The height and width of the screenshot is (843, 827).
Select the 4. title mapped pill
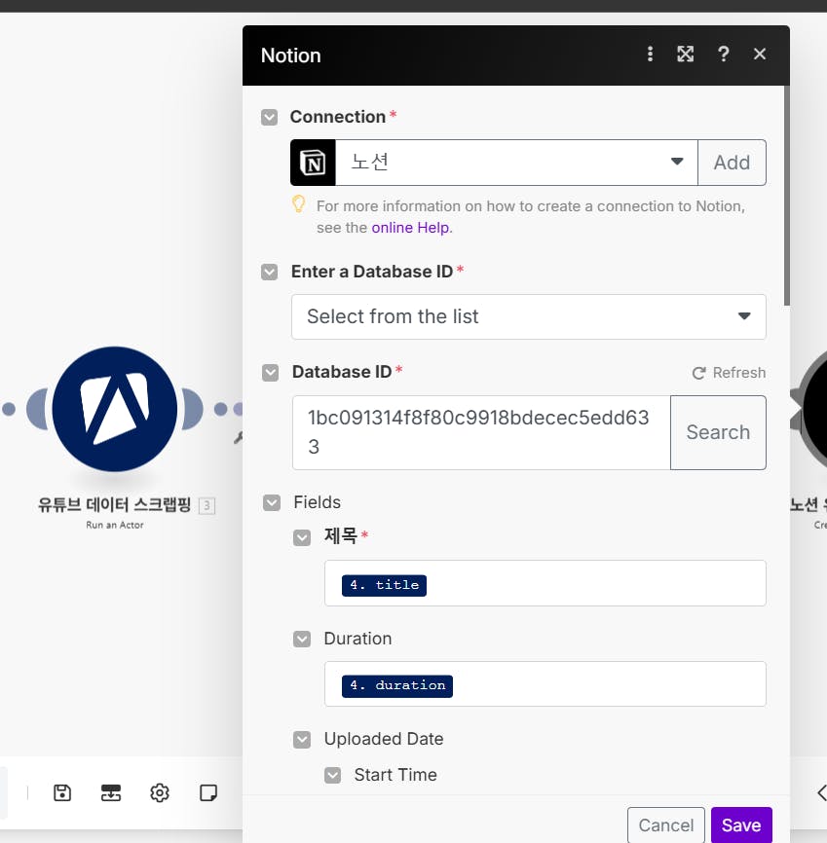384,585
